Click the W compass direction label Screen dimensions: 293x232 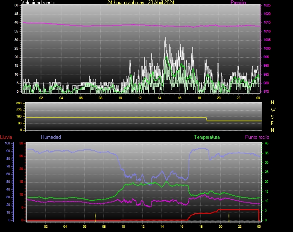click(273, 109)
